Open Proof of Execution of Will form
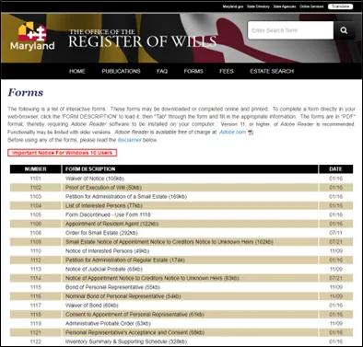Screen dimensions: 363x347 (x=103, y=188)
